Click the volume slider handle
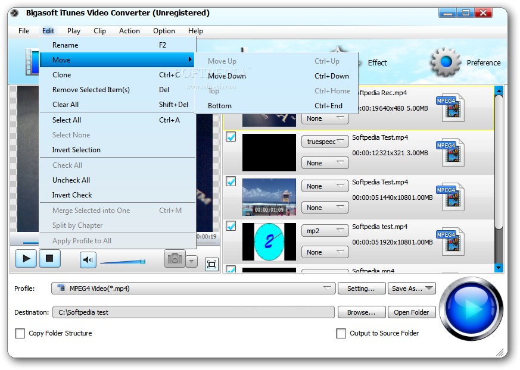Screen dimensions: 520x370 coord(142,261)
